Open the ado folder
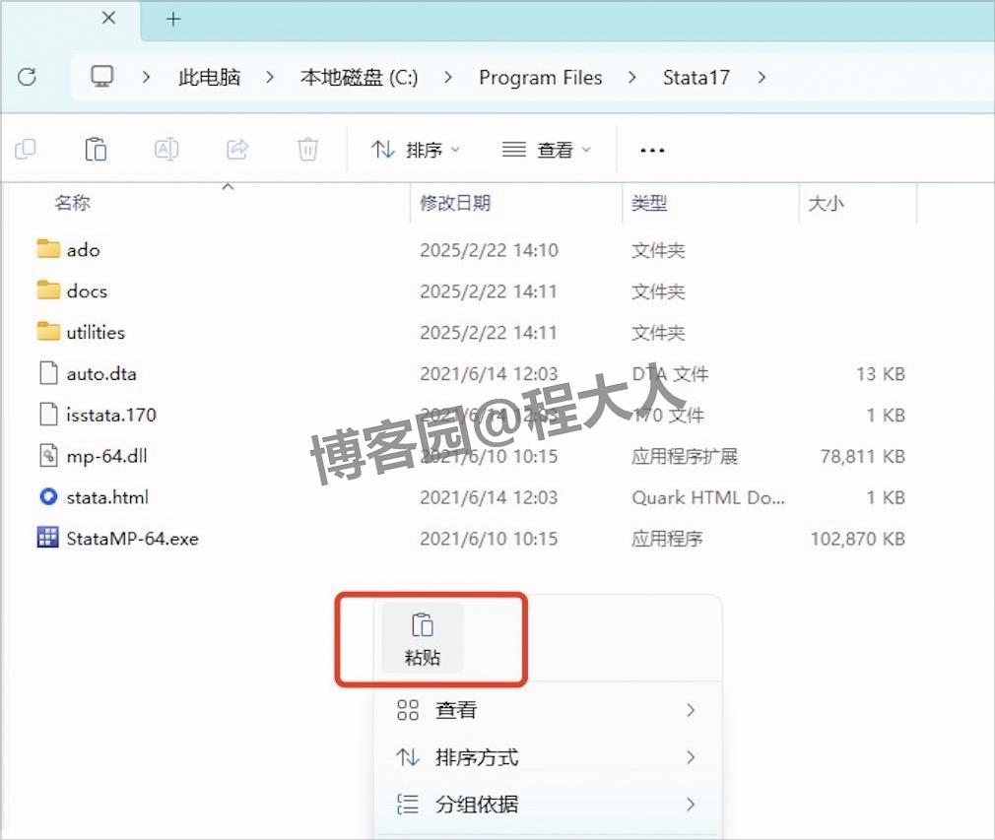Image resolution: width=995 pixels, height=840 pixels. pos(85,249)
